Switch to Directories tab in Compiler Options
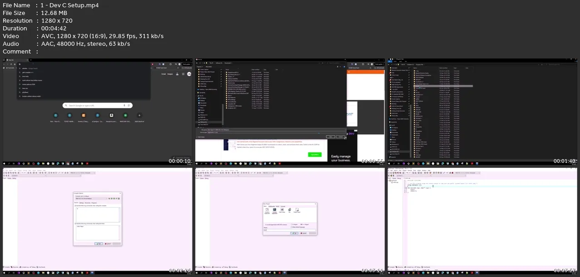 (88, 203)
